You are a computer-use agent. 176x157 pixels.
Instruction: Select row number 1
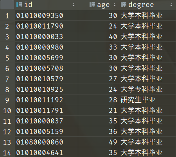[x=7, y=16]
